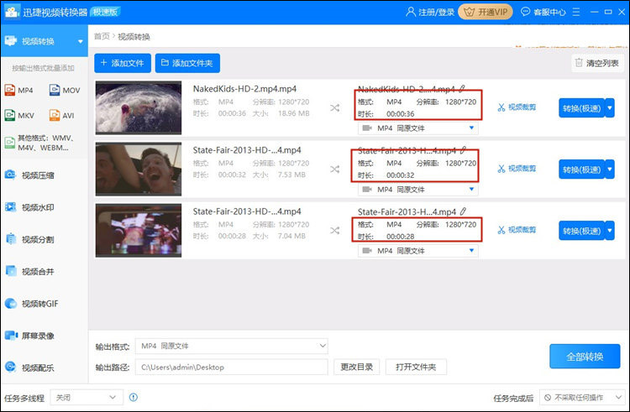This screenshot has width=630, height=412.
Task: Click shuffle icon in 00:00:32 row
Action: click(x=334, y=169)
